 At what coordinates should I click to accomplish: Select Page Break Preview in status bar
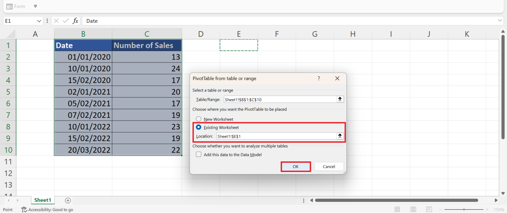[x=429, y=209]
